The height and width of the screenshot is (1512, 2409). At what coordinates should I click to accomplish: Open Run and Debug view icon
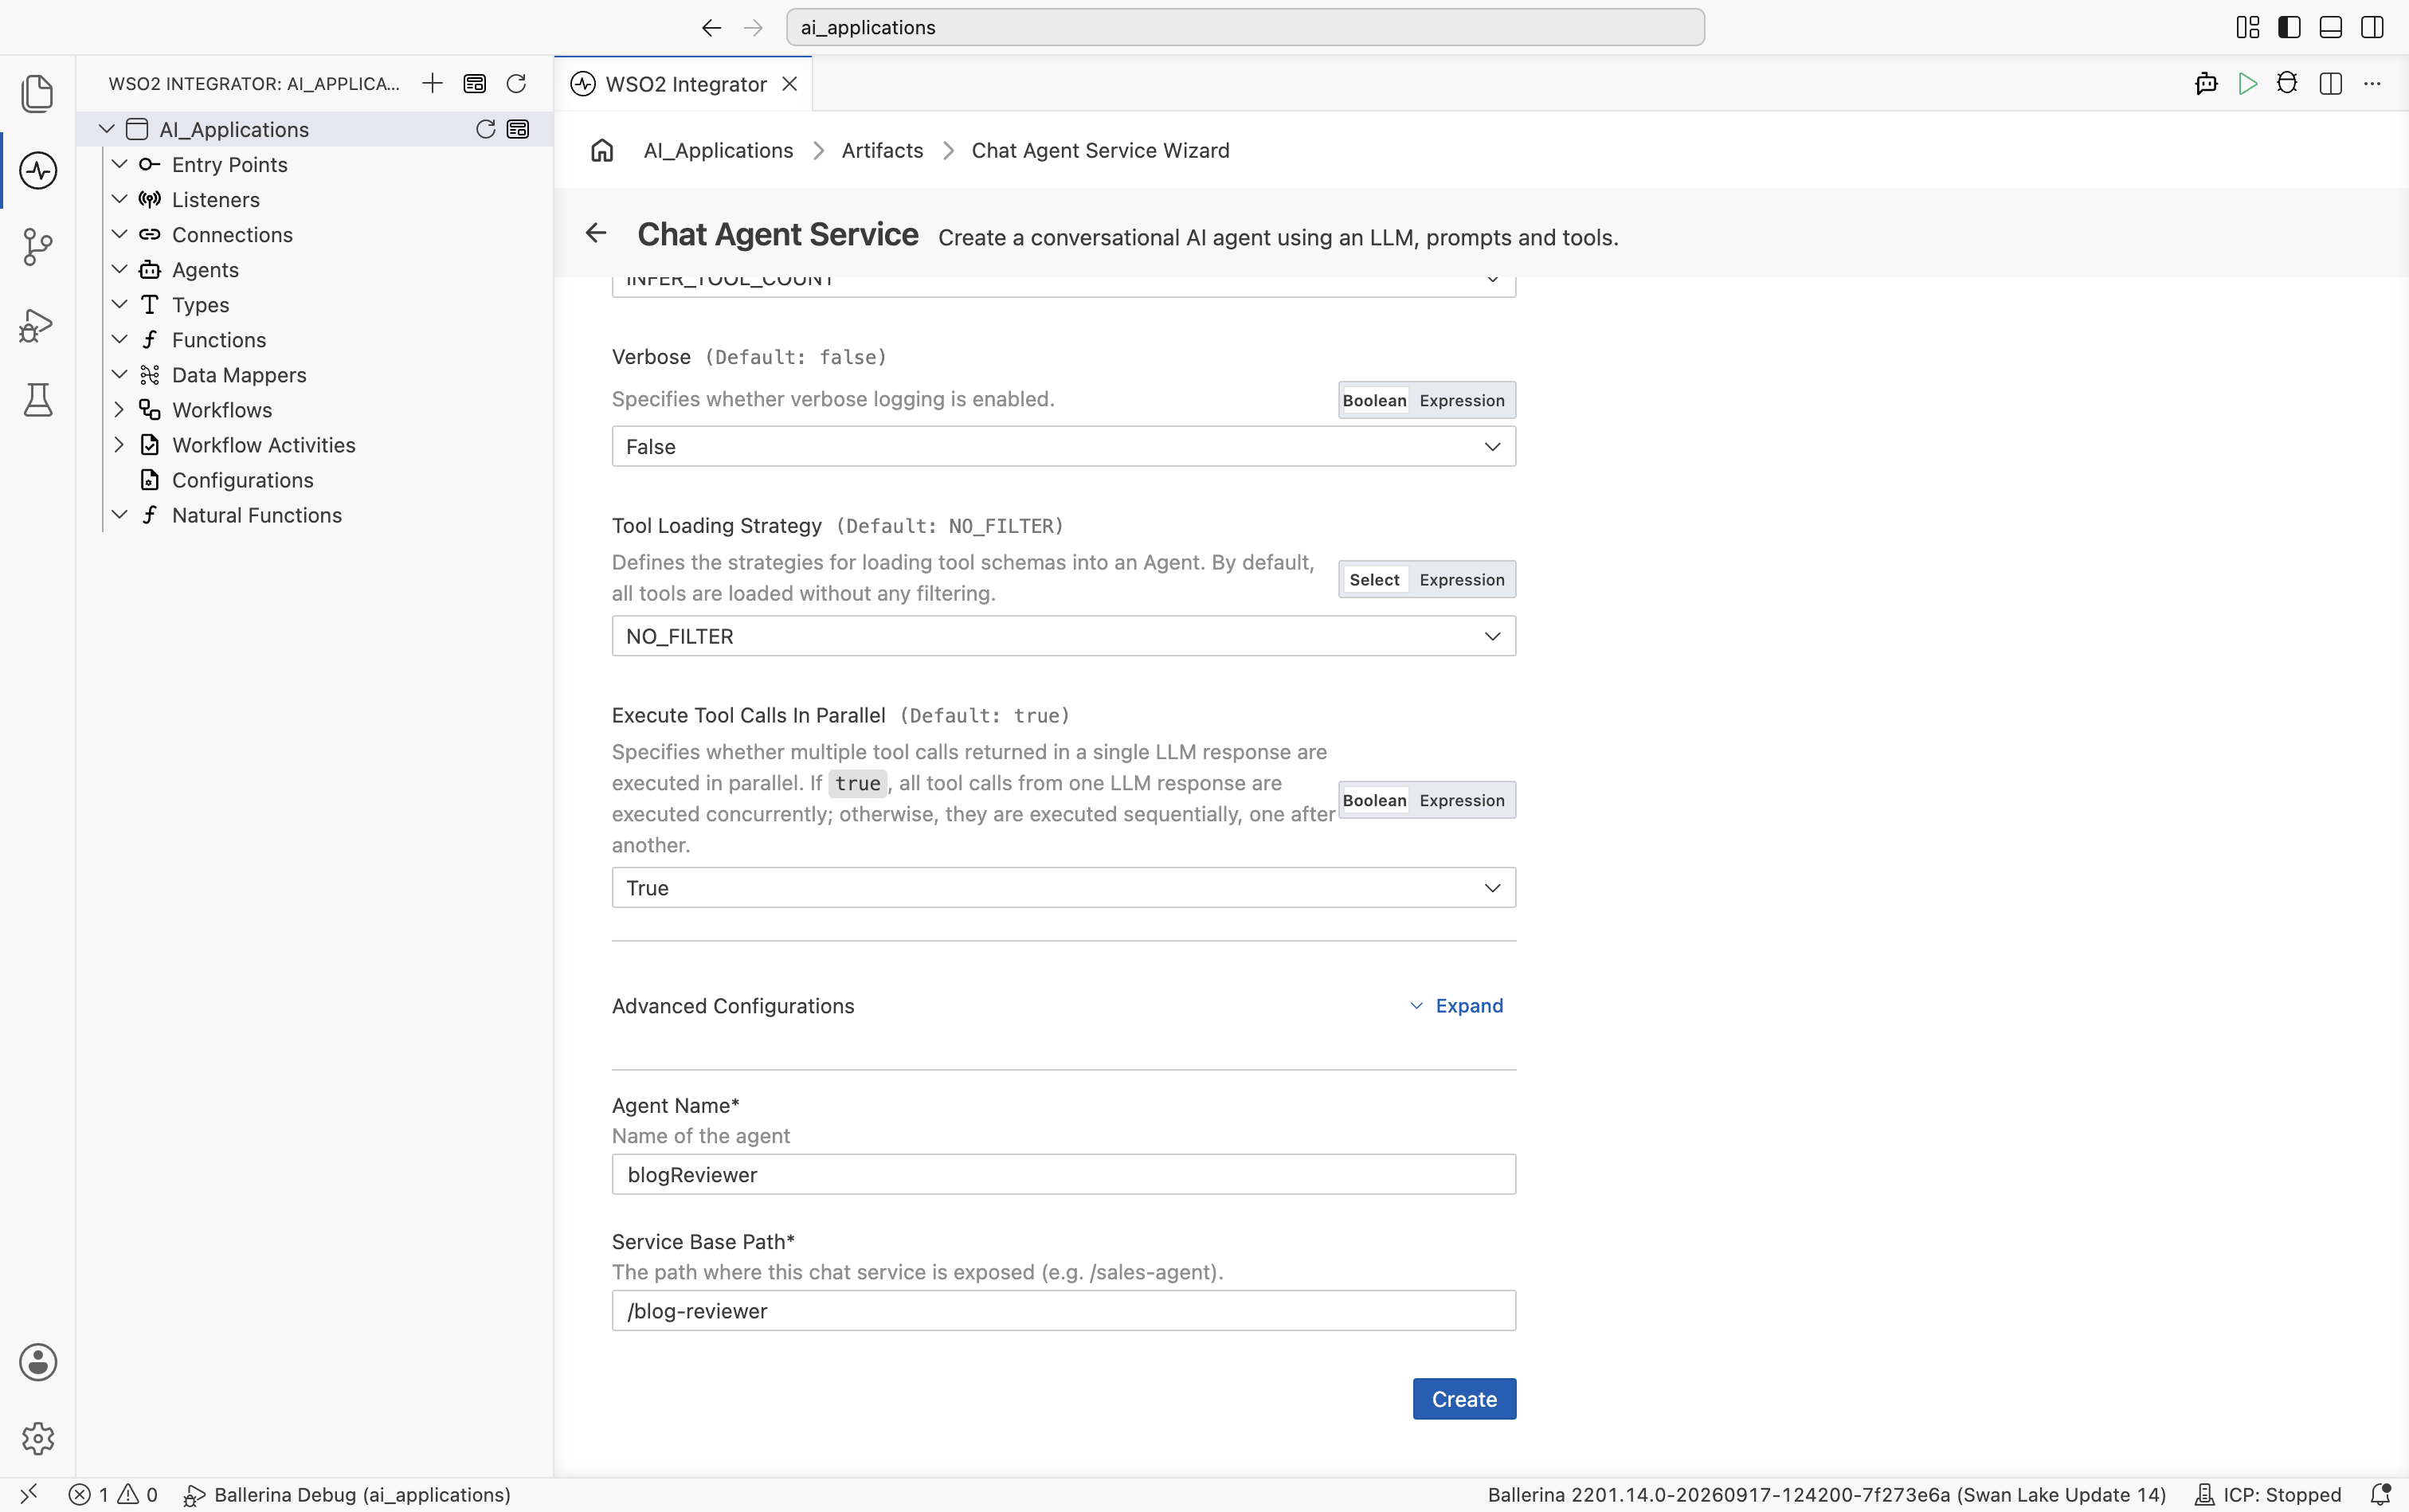point(37,325)
